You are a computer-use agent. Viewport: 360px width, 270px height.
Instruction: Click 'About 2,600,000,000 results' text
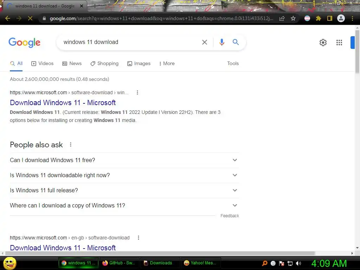(x=59, y=79)
